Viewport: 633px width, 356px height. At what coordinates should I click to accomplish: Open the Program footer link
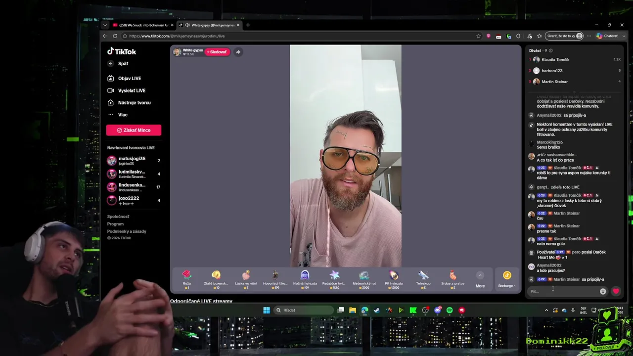click(115, 224)
